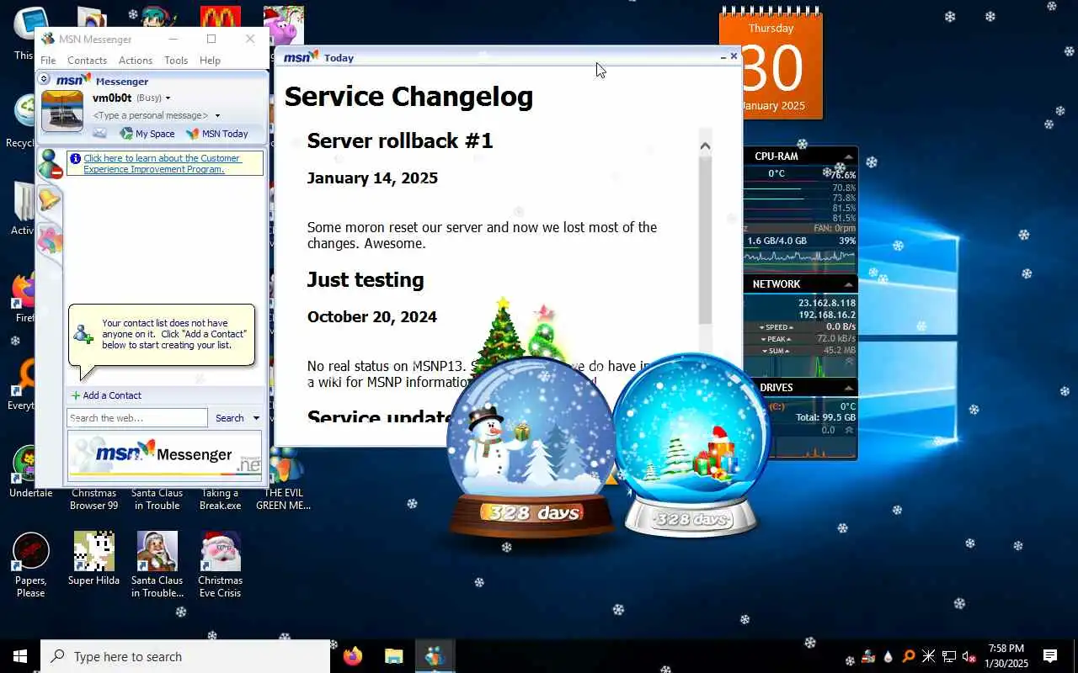
Task: Open the File menu in MSN Messenger
Action: [48, 61]
